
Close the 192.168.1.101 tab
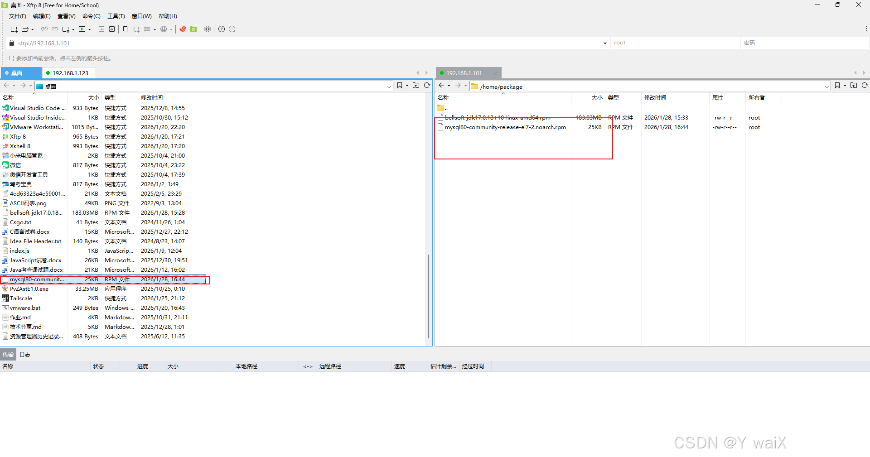(496, 73)
